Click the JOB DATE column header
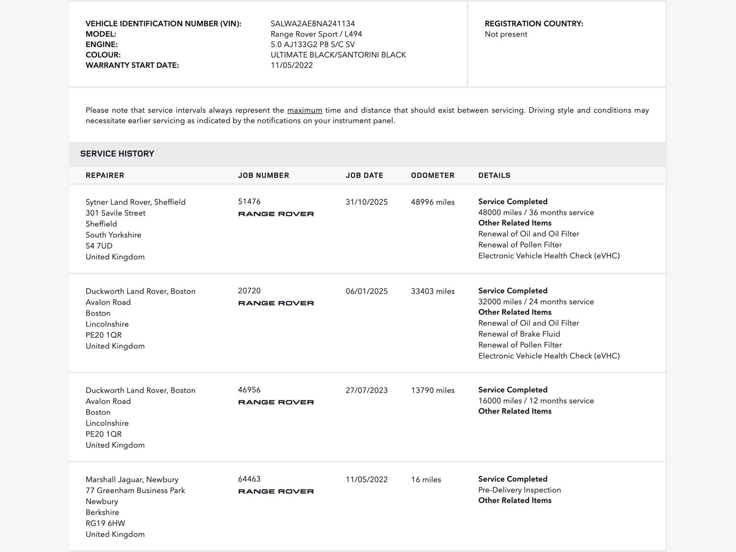The image size is (736, 552). click(365, 175)
